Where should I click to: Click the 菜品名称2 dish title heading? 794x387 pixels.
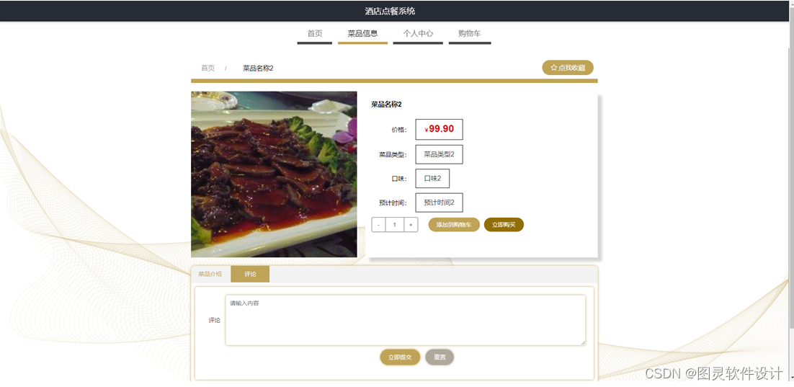pyautogui.click(x=386, y=104)
